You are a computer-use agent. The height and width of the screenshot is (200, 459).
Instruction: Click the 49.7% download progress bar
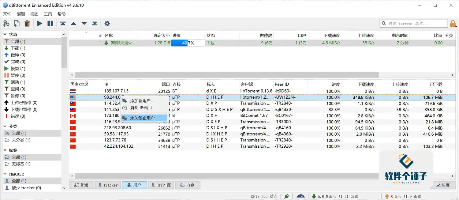point(188,43)
